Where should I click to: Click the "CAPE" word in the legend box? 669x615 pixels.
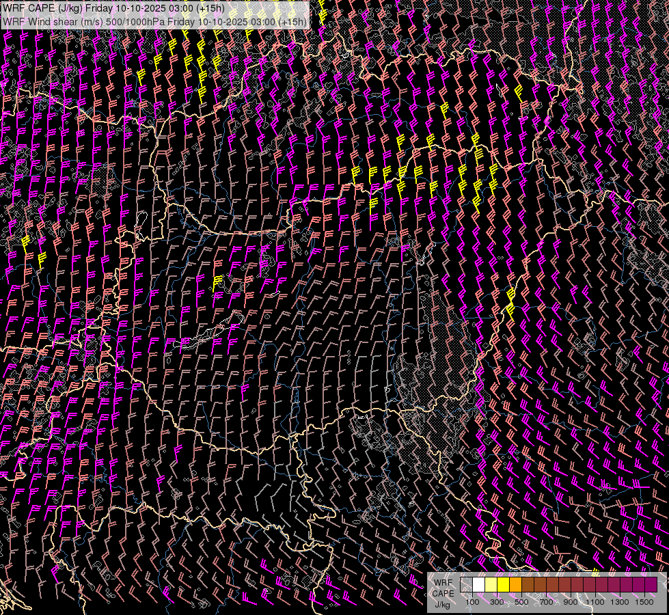[442, 593]
